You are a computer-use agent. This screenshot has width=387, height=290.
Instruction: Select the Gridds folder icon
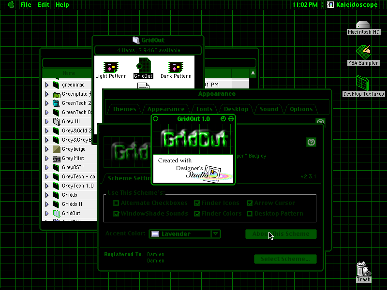(x=56, y=195)
